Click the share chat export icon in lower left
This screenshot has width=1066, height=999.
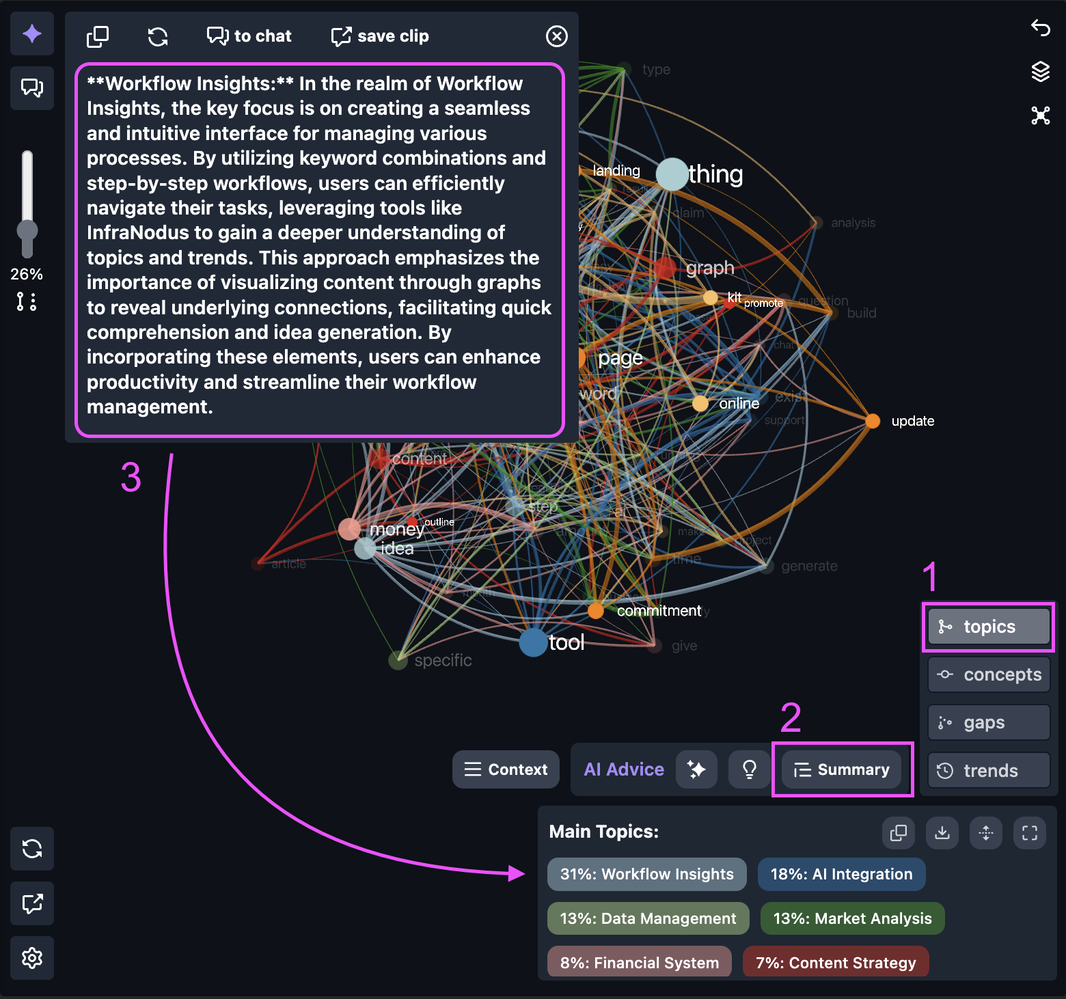32,903
